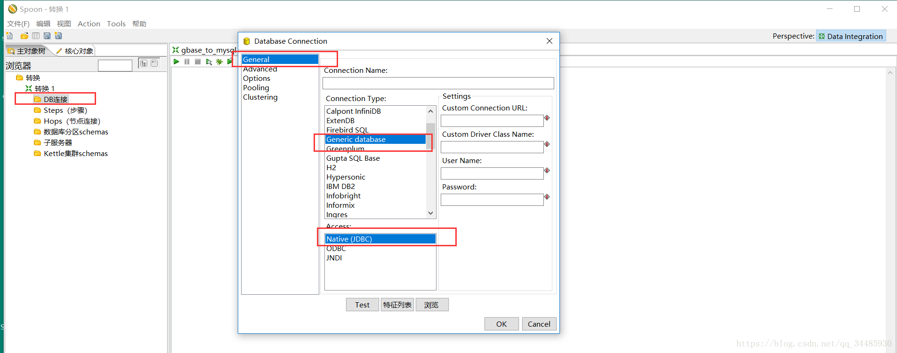
Task: Select General in dialog category list
Action: tap(280, 59)
